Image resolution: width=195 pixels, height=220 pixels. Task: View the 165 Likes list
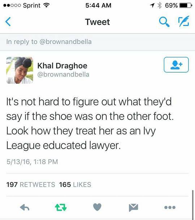(75, 185)
